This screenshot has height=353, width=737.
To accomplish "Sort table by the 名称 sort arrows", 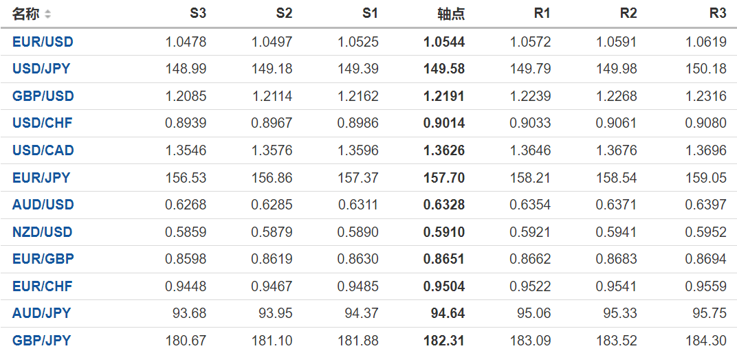I will point(47,14).
